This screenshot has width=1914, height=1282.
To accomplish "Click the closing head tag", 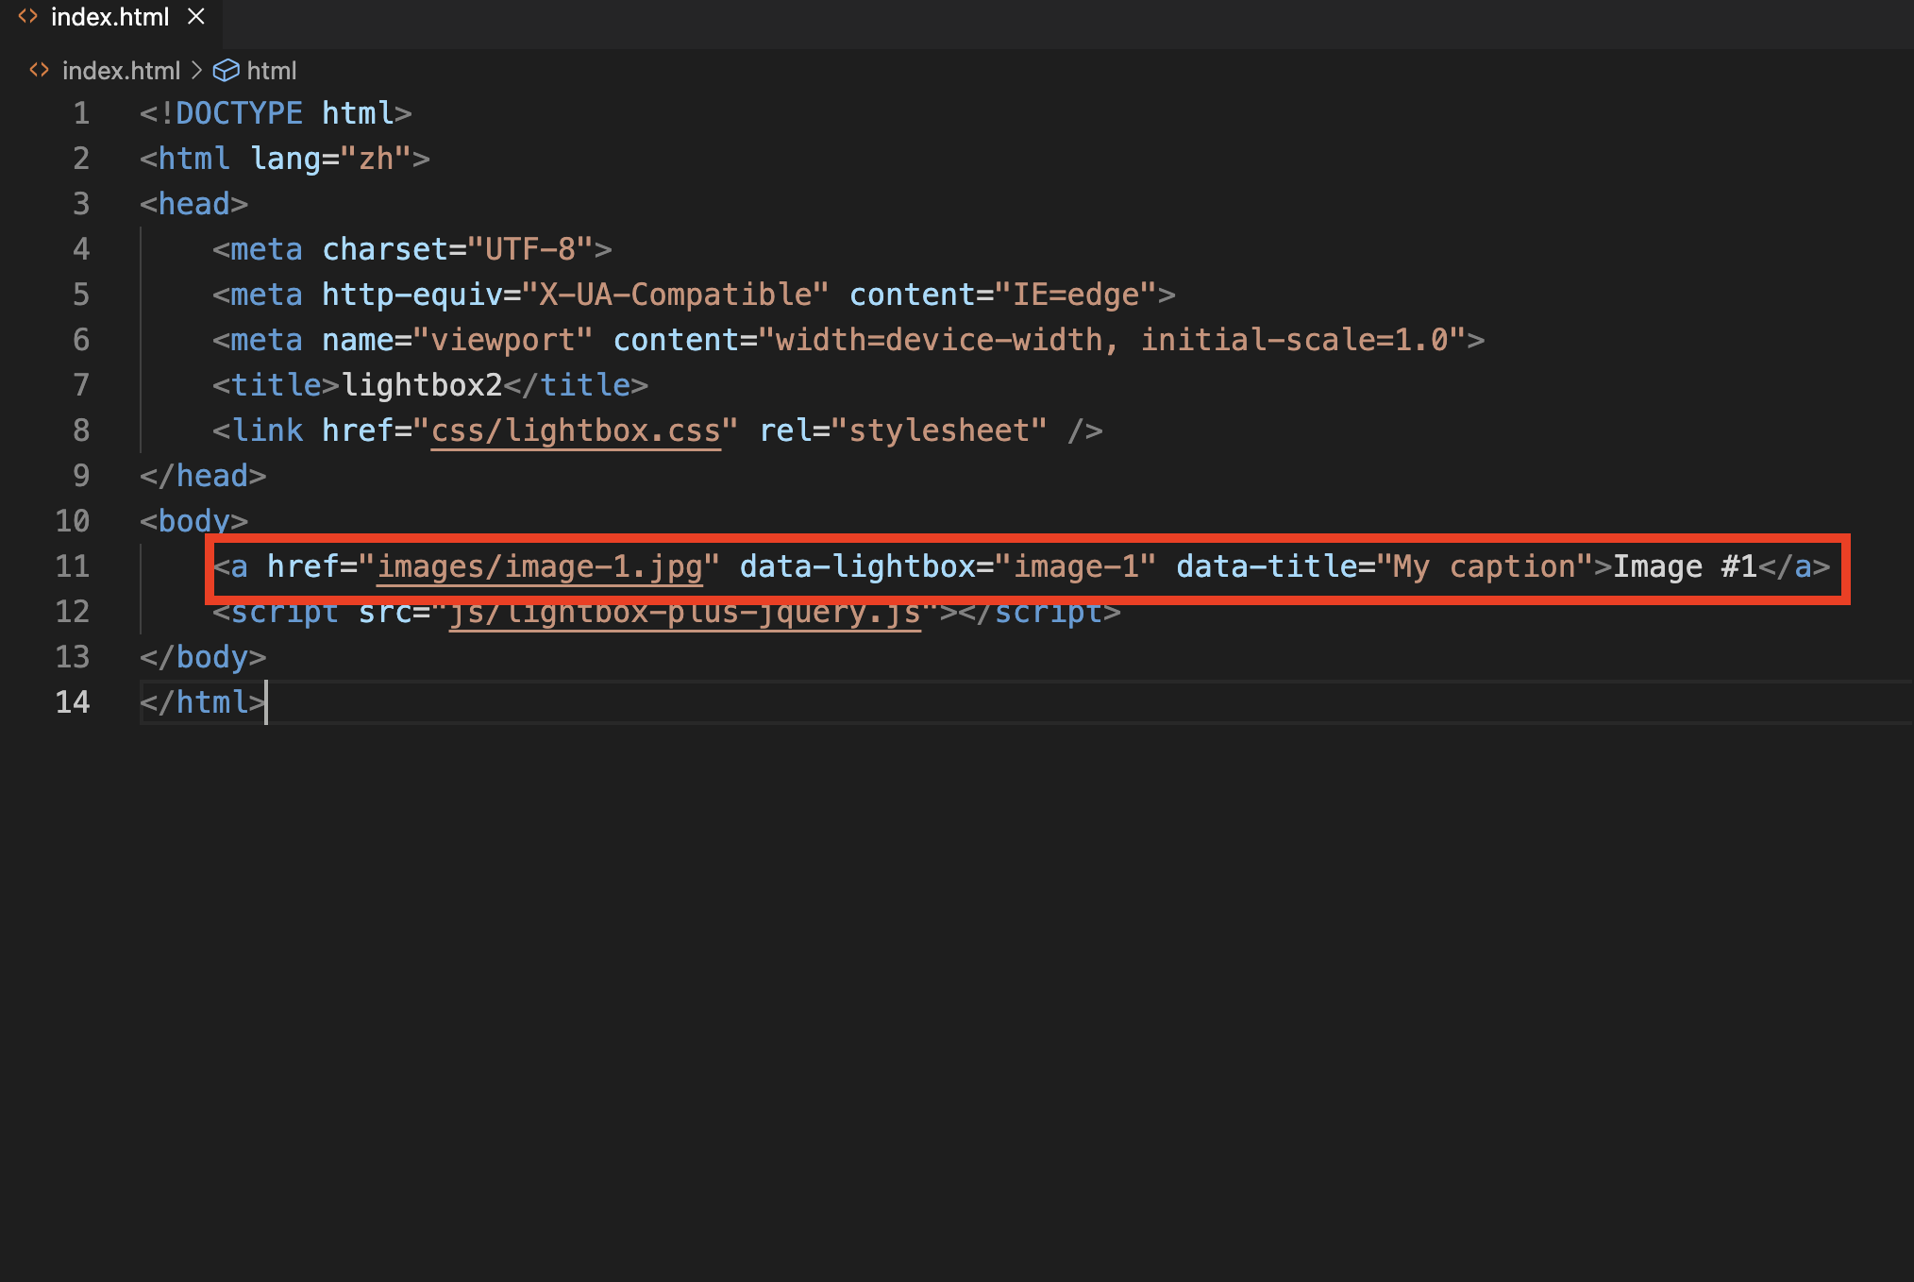I will pyautogui.click(x=203, y=476).
